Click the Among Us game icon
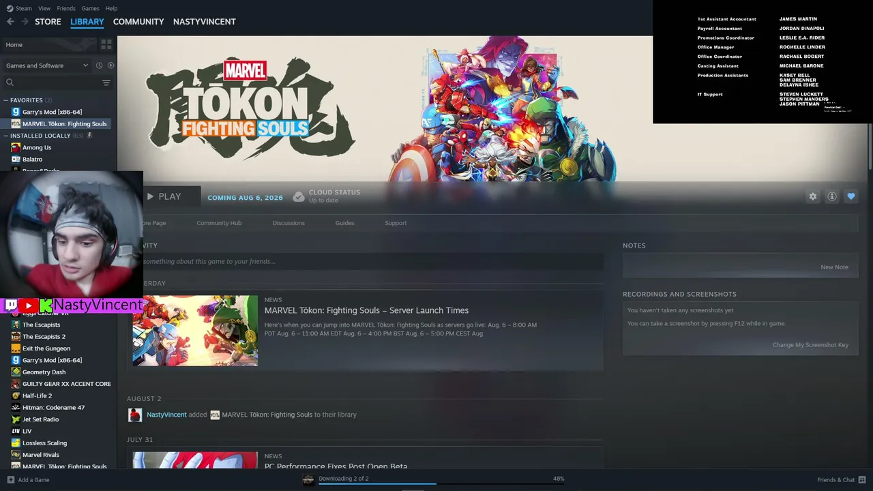The height and width of the screenshot is (491, 873). [16, 147]
